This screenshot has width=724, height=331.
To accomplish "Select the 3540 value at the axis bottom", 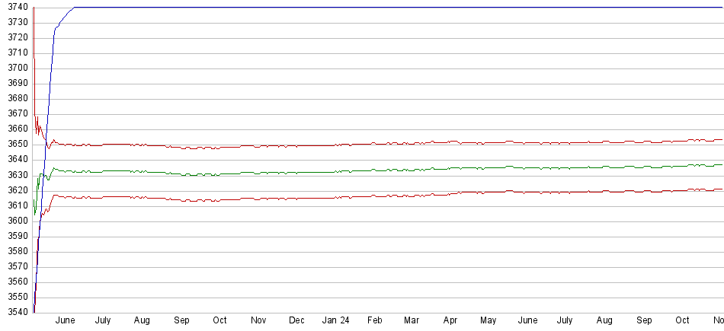I will tap(17, 312).
